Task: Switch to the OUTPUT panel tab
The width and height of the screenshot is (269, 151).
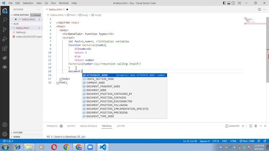Action: click(71, 126)
